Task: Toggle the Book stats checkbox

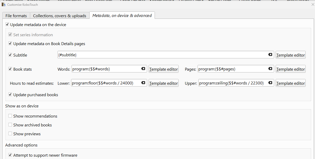Action: pyautogui.click(x=10, y=69)
